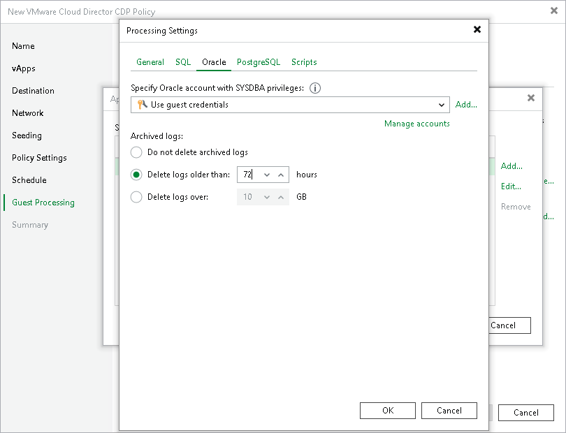Decrease the GB value with down arrow
Image resolution: width=566 pixels, height=433 pixels.
[x=267, y=197]
